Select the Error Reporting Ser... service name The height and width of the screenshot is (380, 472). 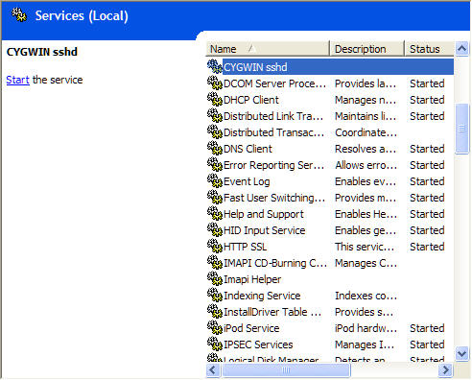[273, 165]
